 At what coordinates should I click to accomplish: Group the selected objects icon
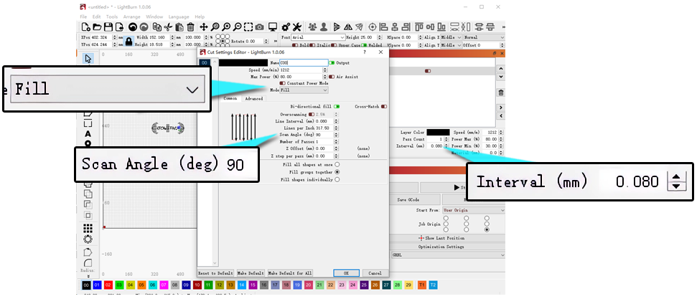click(312, 27)
